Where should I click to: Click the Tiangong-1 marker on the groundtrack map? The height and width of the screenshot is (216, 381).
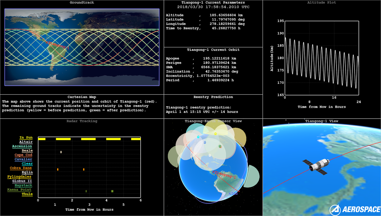point(47,42)
